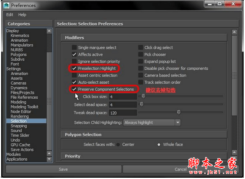Select Kinematics category
This screenshot has height=179, width=245.
[20, 36]
